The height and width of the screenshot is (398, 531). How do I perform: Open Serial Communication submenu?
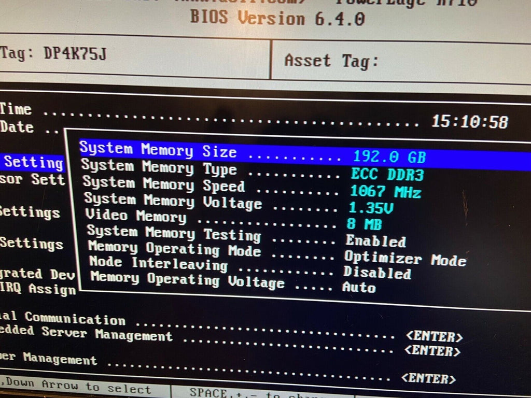pos(74,318)
